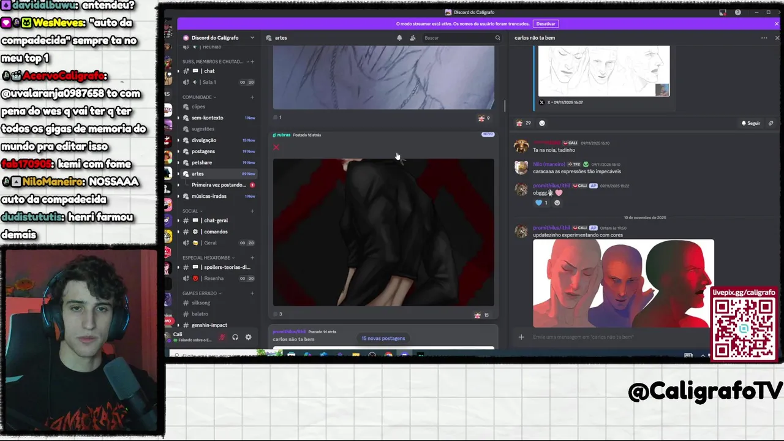Open the | chat-geral channel
The width and height of the screenshot is (784, 441).
click(217, 221)
